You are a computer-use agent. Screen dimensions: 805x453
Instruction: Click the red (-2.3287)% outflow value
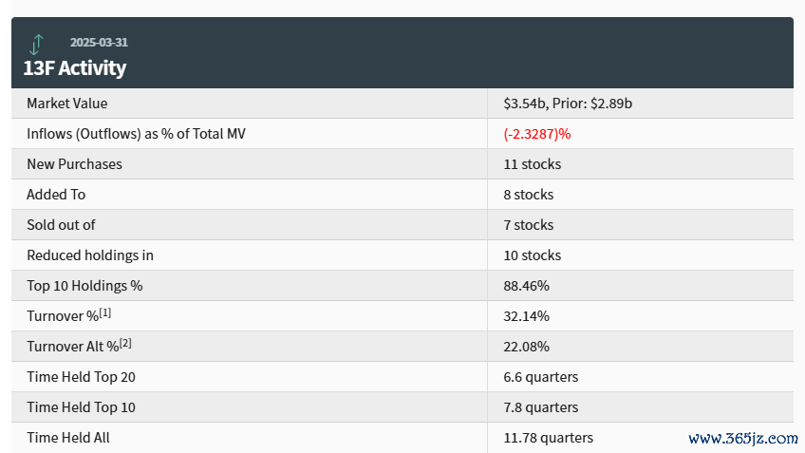(x=537, y=134)
